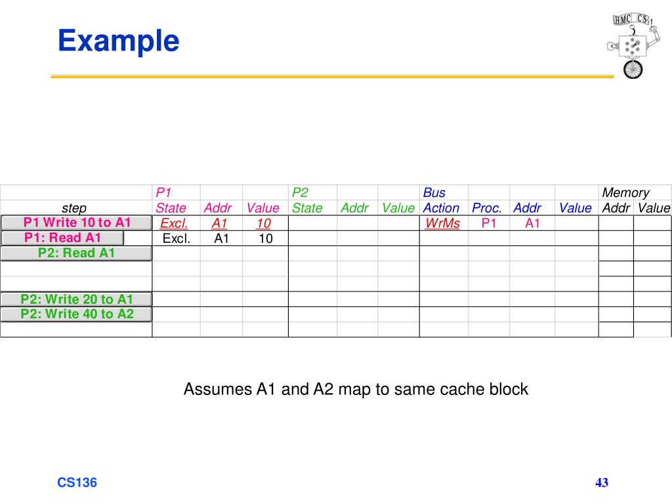Click the 'Assumes A1 and A2 map to same cache block' note

(x=356, y=389)
